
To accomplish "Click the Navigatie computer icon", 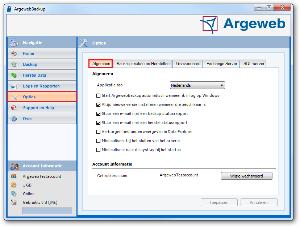I will tap(14, 43).
